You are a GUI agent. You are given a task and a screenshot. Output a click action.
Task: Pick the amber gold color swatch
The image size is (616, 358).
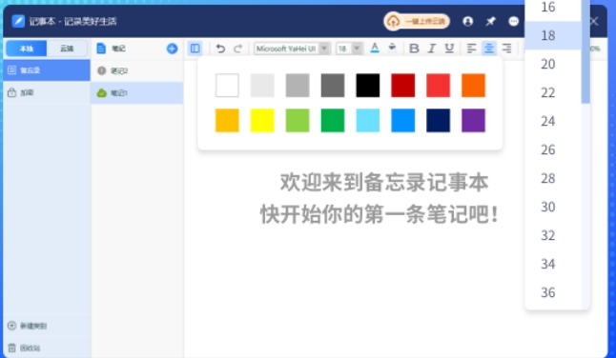click(x=227, y=120)
